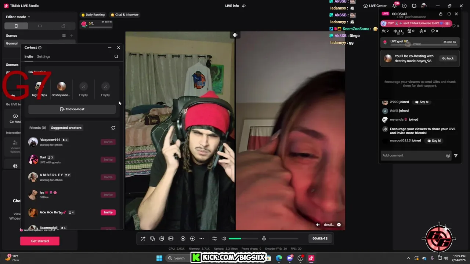Adjust the green speaker volume slider
This screenshot has height=264, width=470.
pyautogui.click(x=244, y=239)
